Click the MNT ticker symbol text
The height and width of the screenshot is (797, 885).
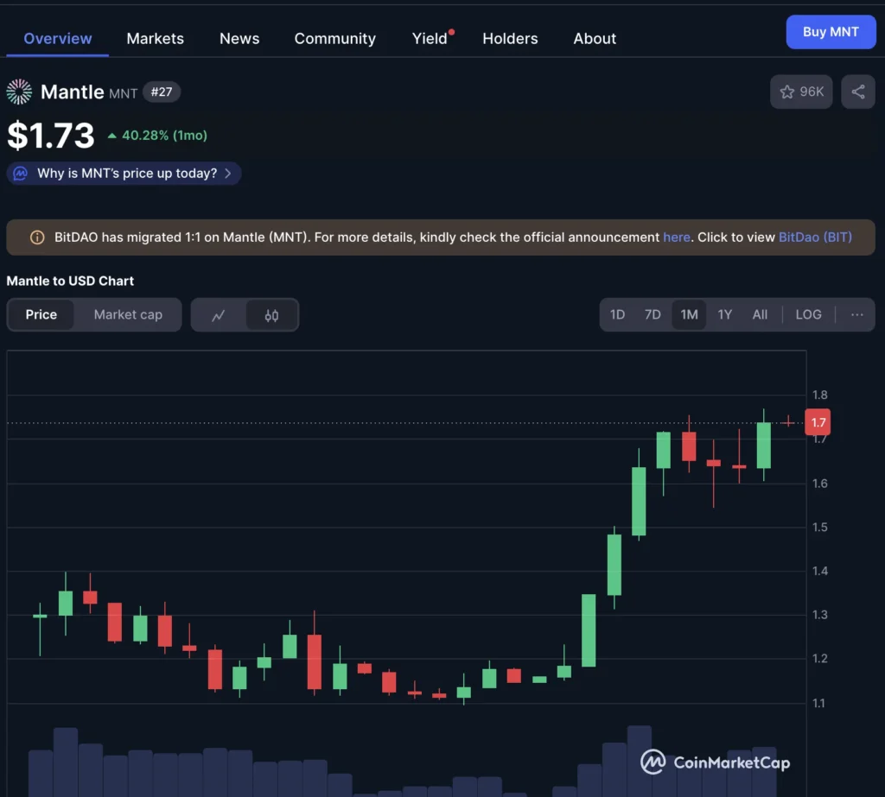pos(123,93)
